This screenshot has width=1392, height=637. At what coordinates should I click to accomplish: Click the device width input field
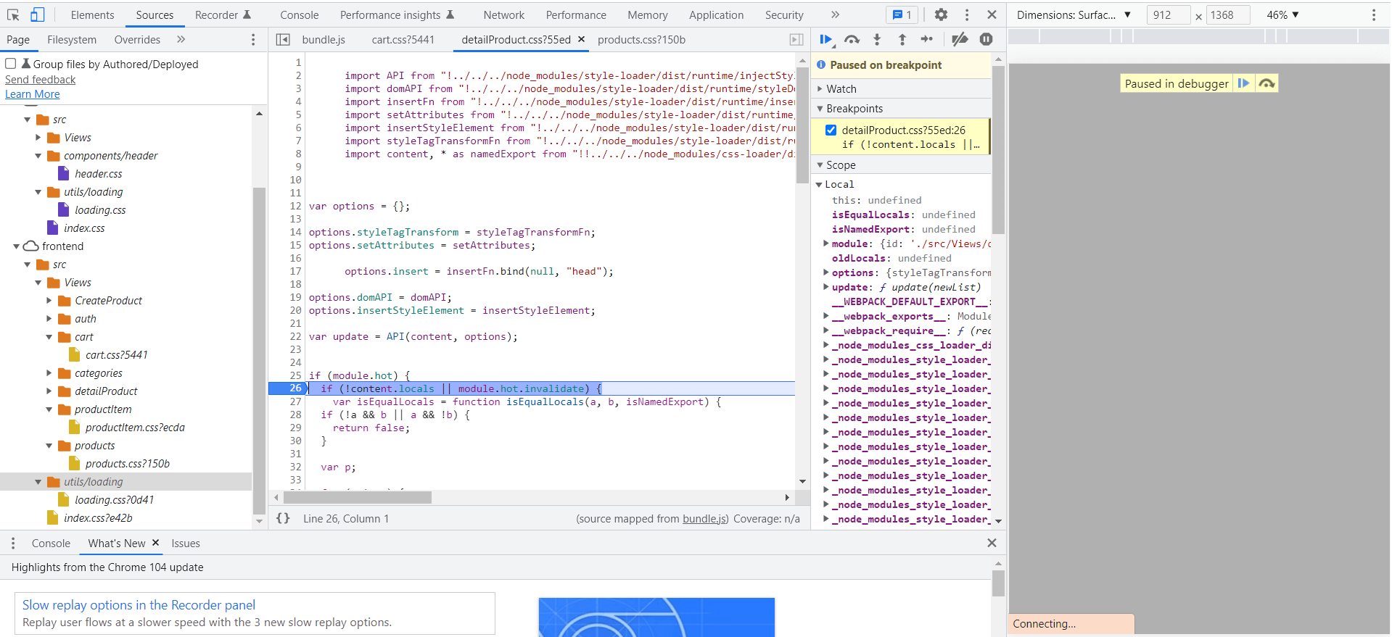1167,14
